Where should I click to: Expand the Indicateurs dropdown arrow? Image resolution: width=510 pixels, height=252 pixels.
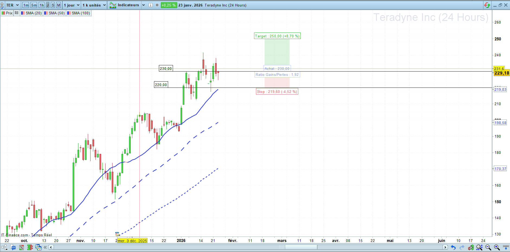click(143, 5)
